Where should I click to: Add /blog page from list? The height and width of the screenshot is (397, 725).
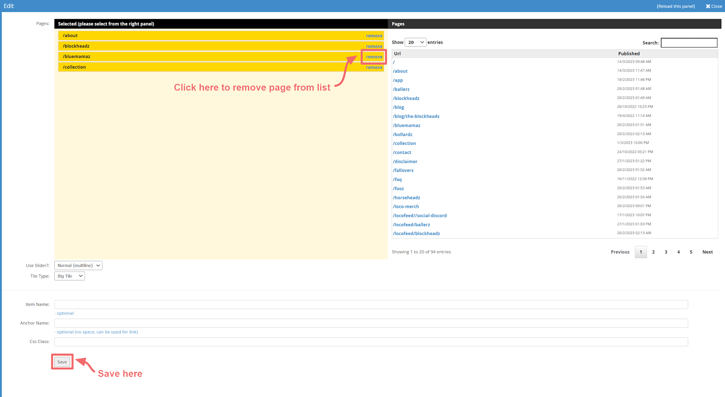pyautogui.click(x=398, y=107)
